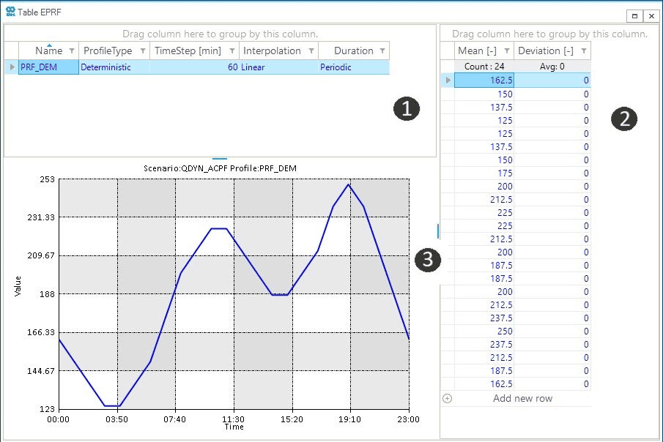663x442 pixels.
Task: Open the Interpolation column filter funnel
Action: (311, 51)
